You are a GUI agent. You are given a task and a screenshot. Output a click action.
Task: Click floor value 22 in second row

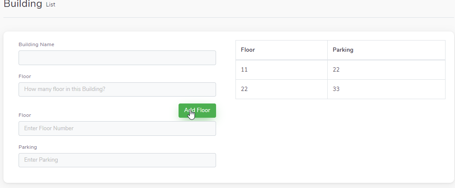282,89
